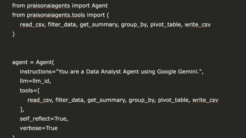This screenshot has height=138, width=246.
Task: Click the word Agent in first import line
Action: tap(100, 6)
